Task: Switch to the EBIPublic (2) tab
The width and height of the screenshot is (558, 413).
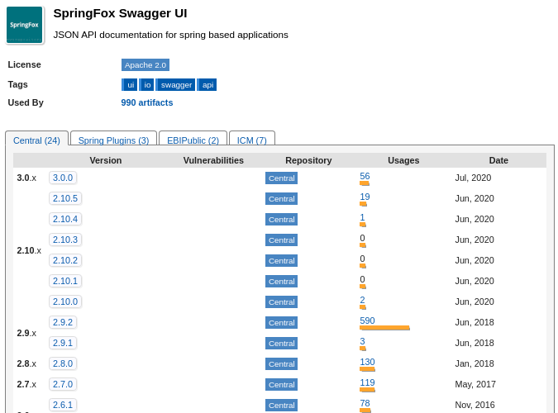Action: 193,140
